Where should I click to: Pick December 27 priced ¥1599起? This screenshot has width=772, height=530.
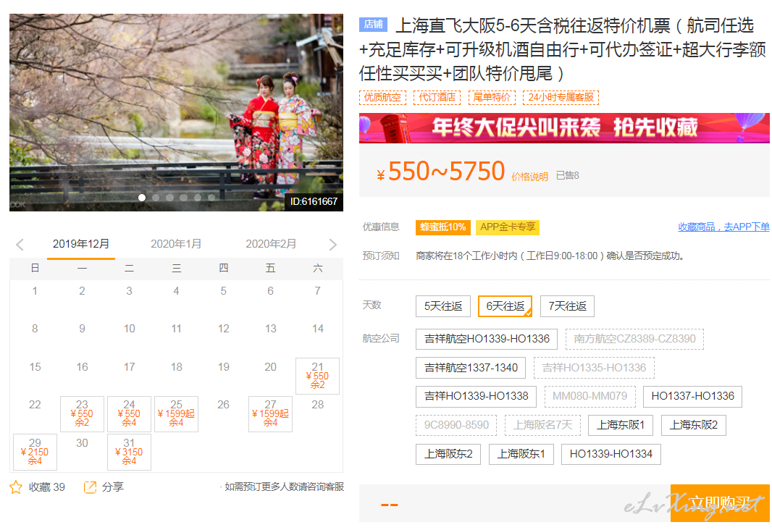pos(270,414)
